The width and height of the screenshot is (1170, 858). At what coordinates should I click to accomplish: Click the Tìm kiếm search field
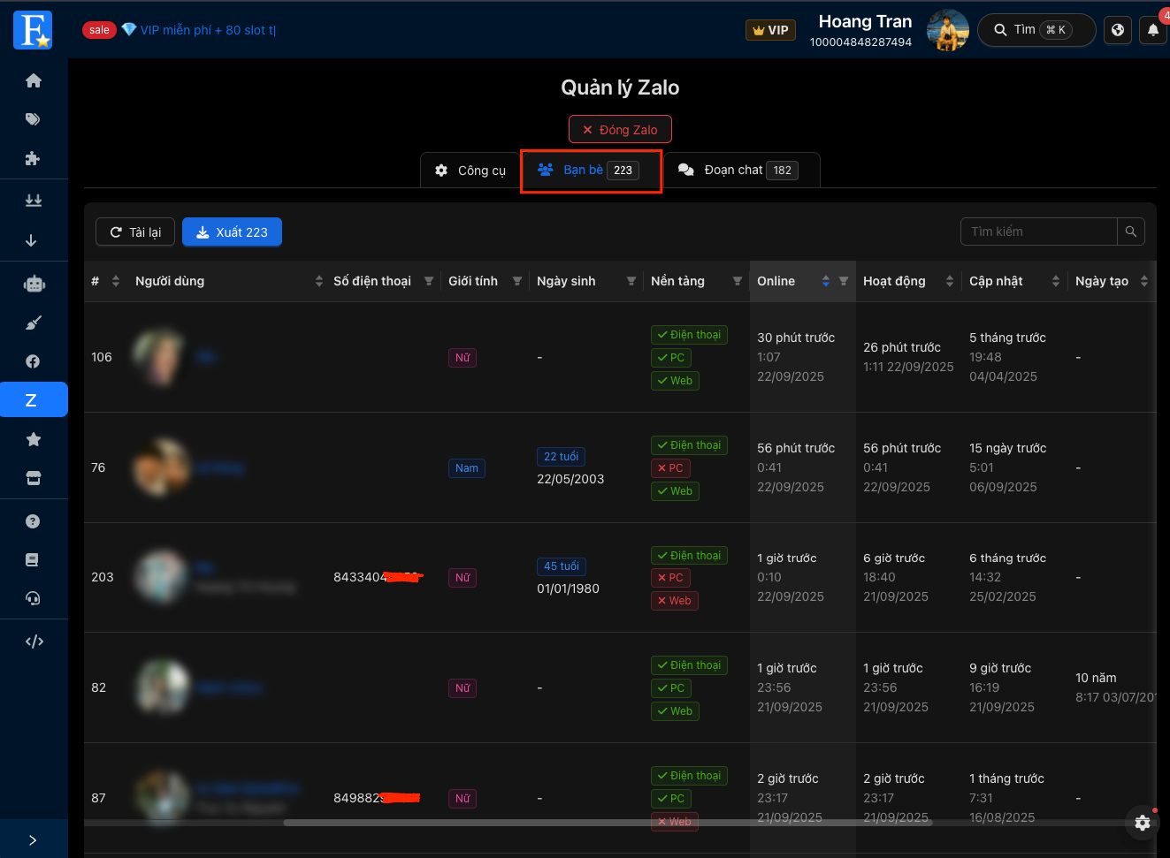tap(1039, 232)
